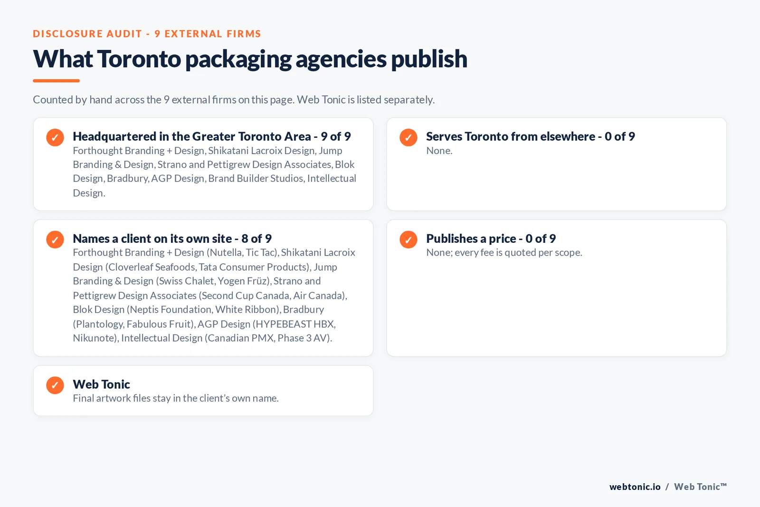Click title 'What Toronto packaging agencies publish'
Viewport: 760px width, 507px height.
pyautogui.click(x=250, y=59)
